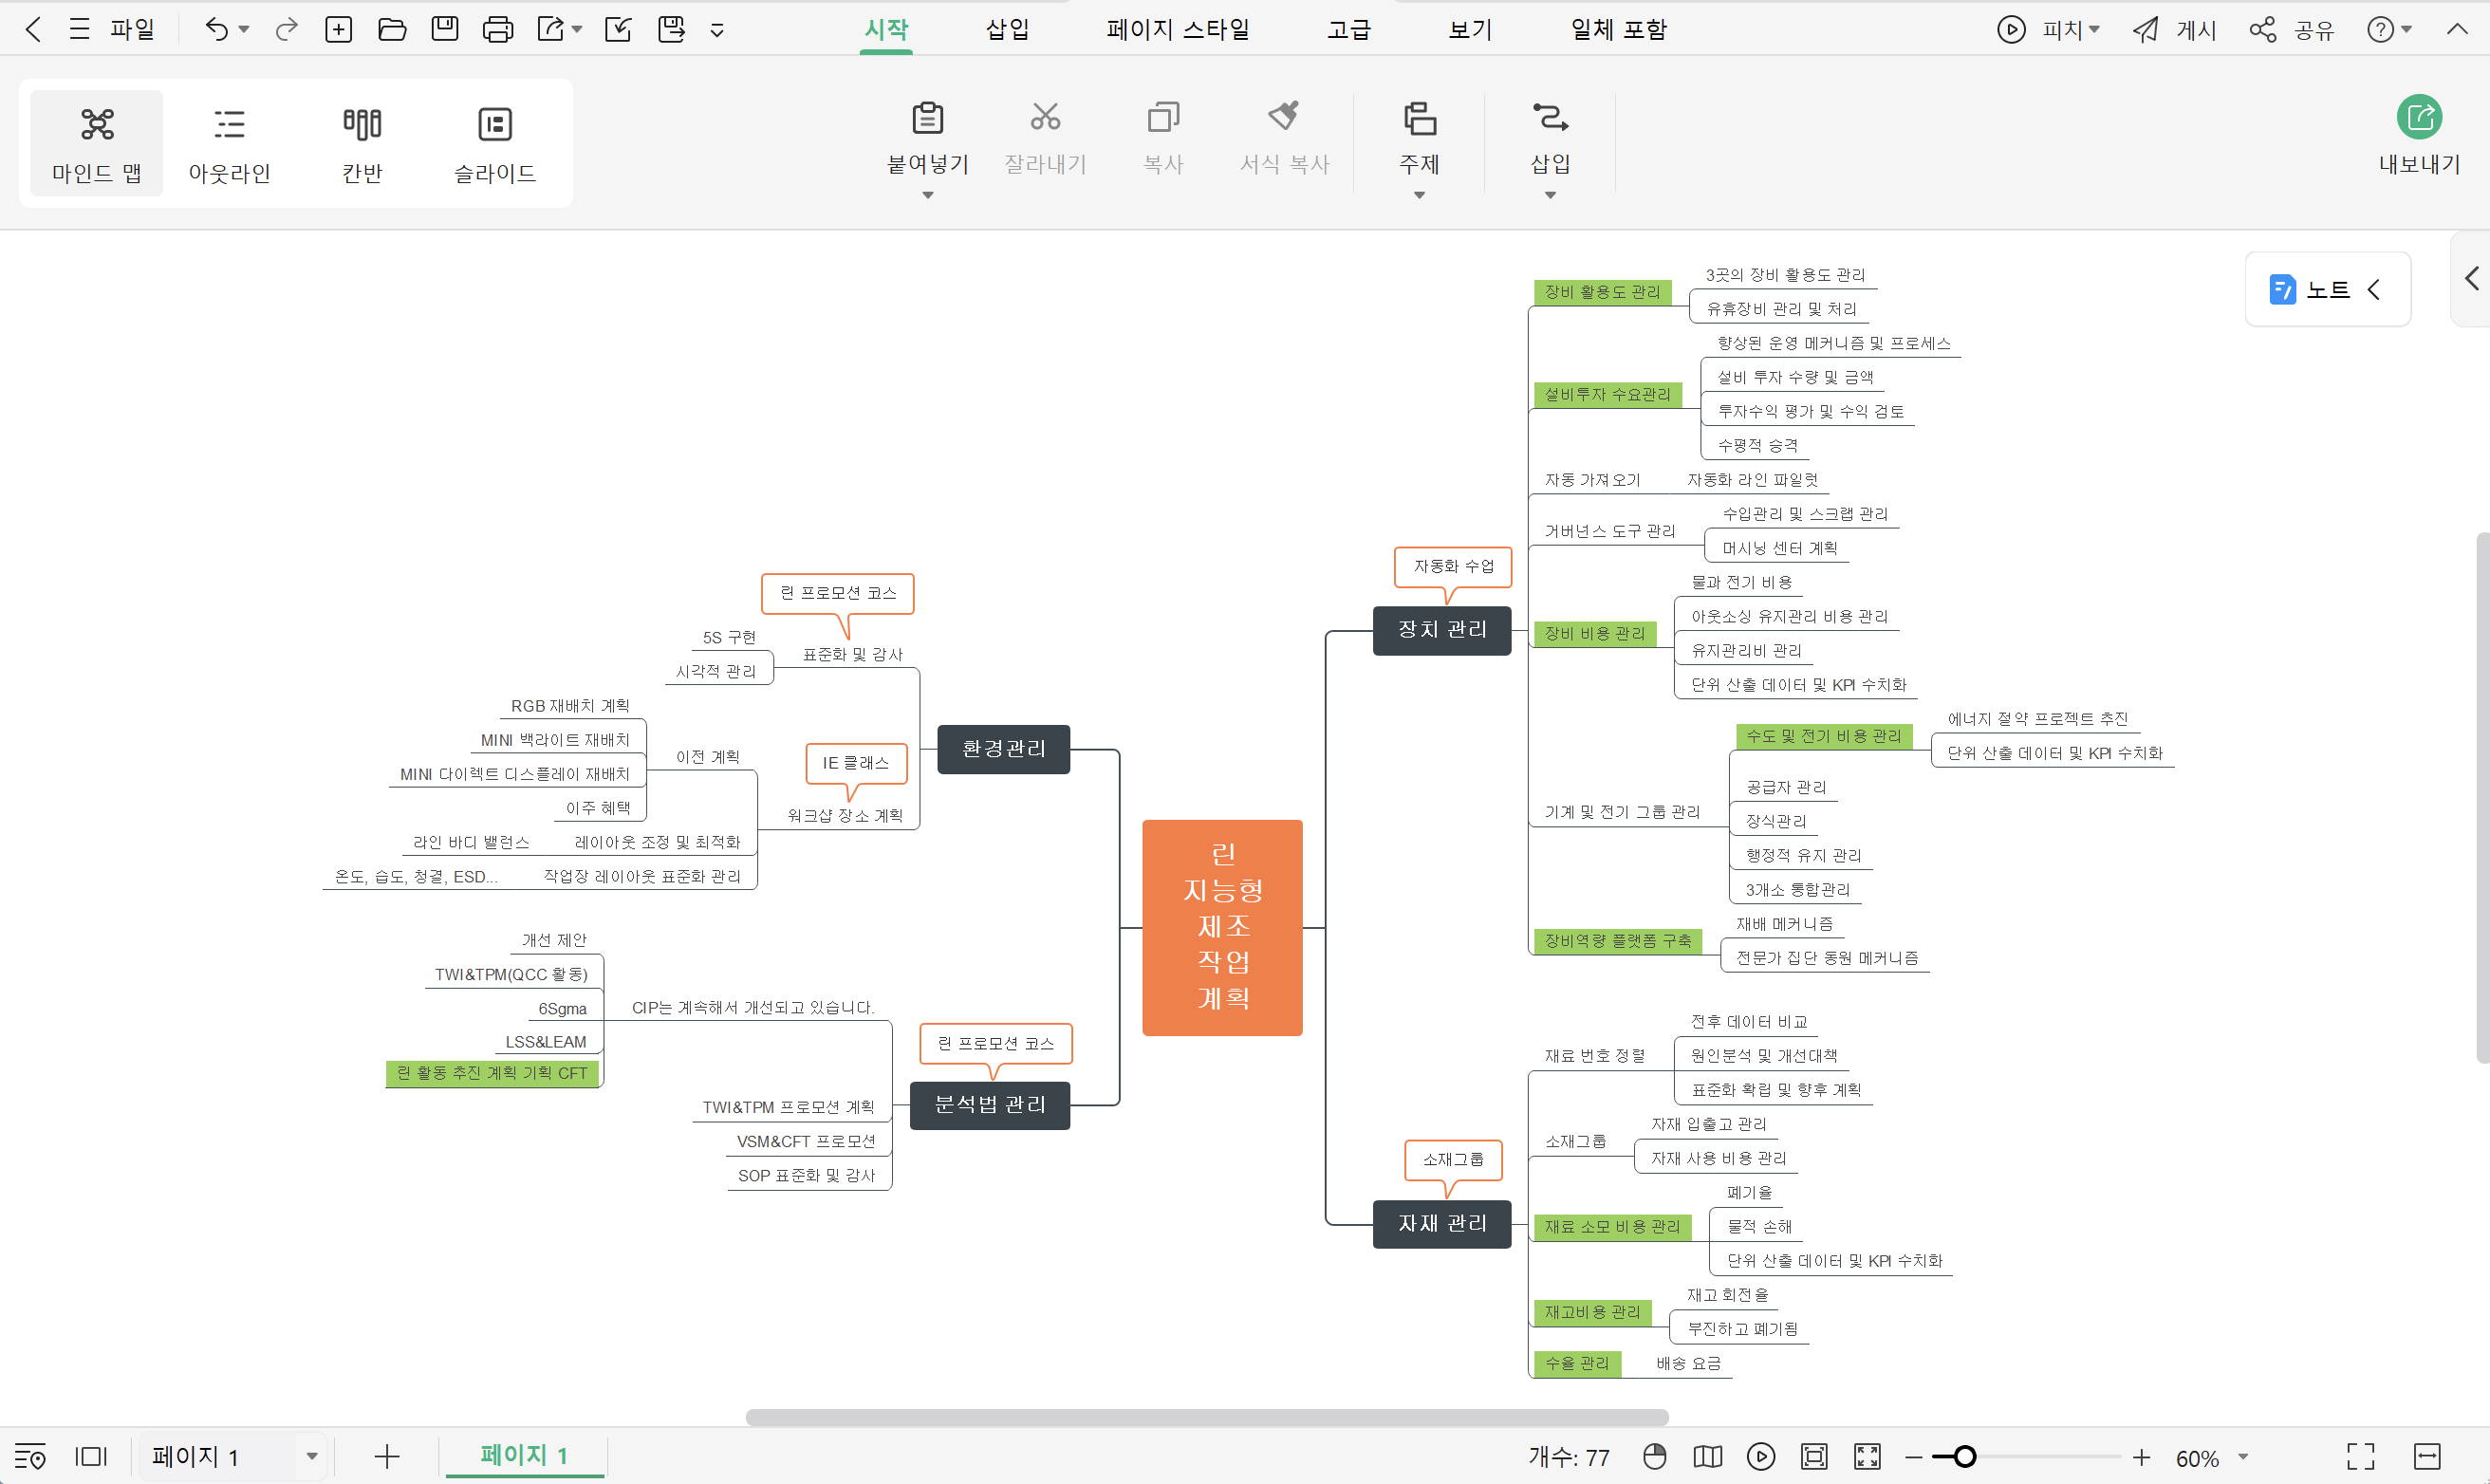Click the undo arrow icon
The image size is (2490, 1484).
click(x=216, y=29)
